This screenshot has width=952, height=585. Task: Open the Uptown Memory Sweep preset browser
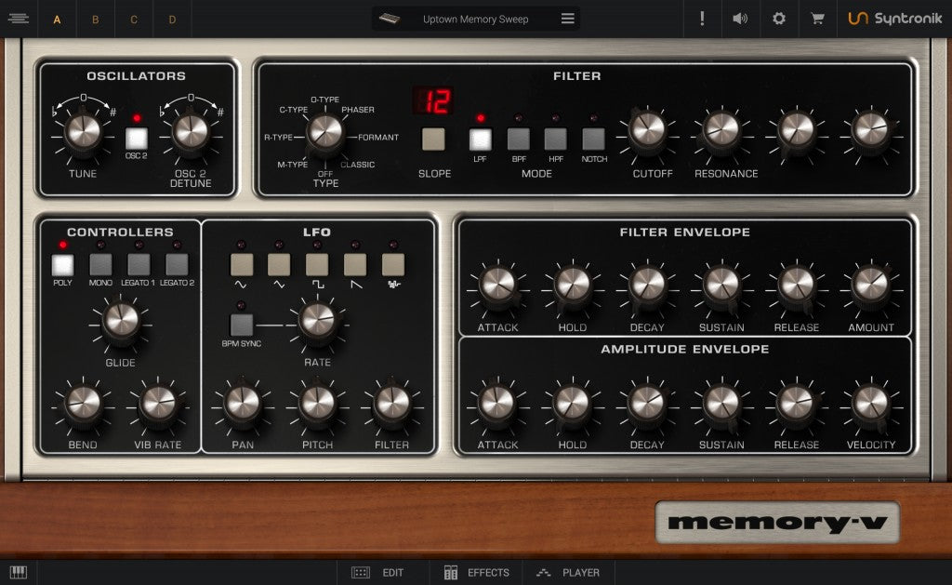click(474, 18)
